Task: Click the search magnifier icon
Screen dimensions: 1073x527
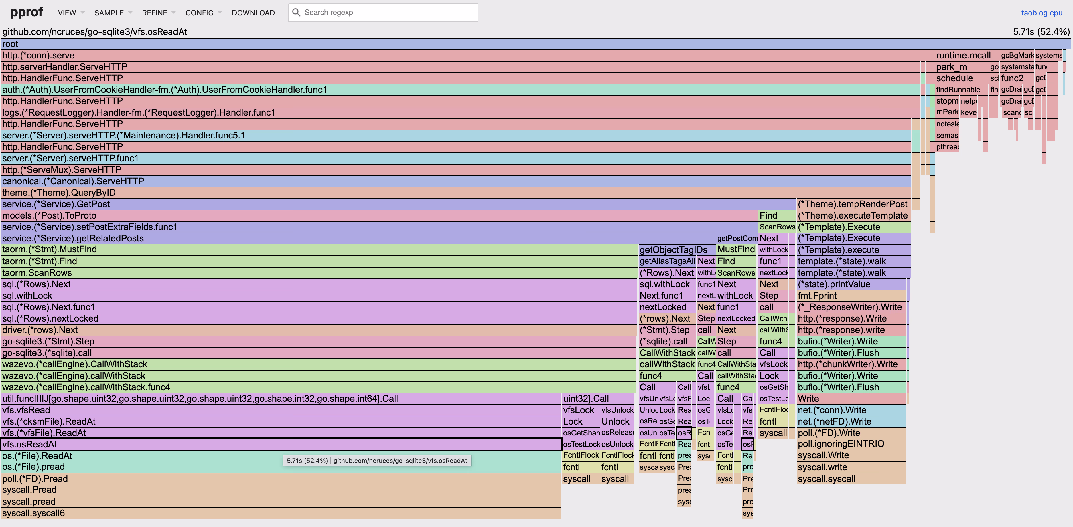Action: (296, 13)
